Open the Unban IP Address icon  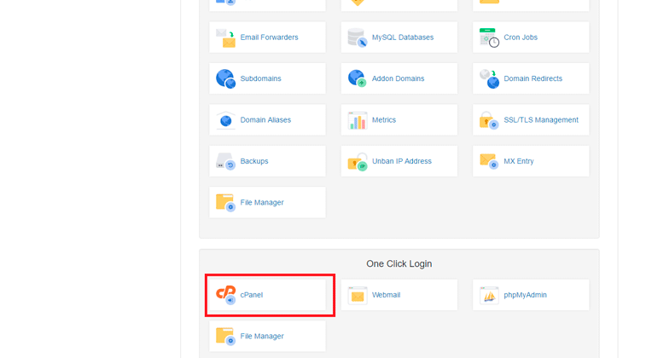358,162
